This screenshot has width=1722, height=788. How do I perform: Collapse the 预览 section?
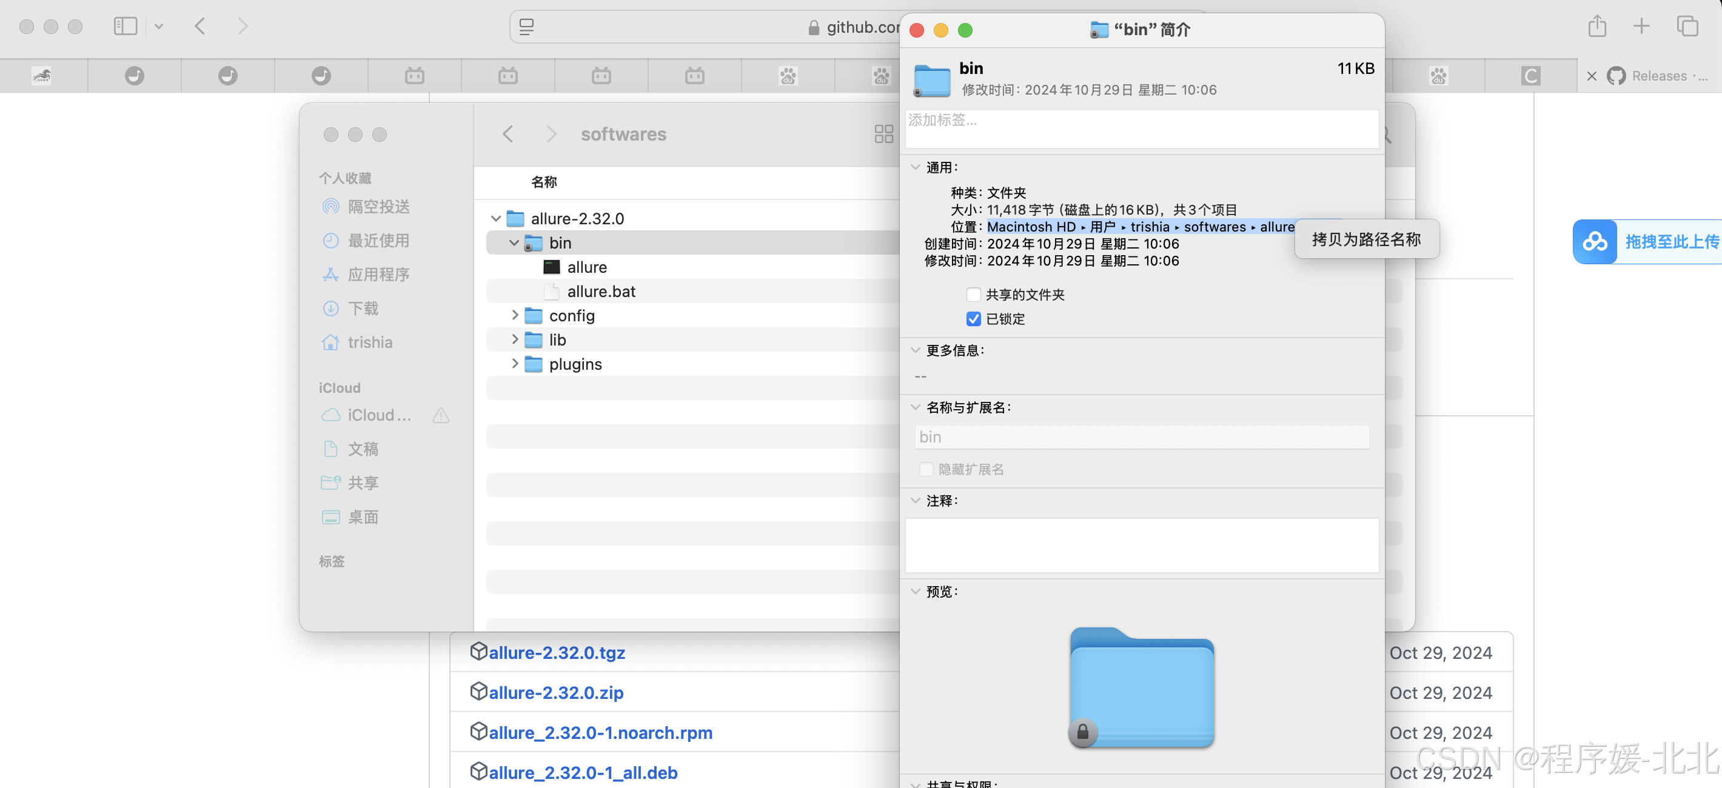tap(916, 591)
